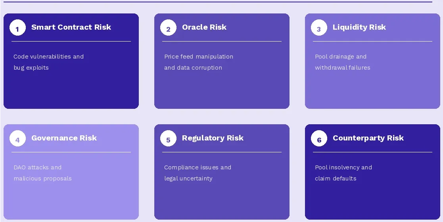
Task: Click the Regulatory Risk heading
Action: tap(213, 138)
